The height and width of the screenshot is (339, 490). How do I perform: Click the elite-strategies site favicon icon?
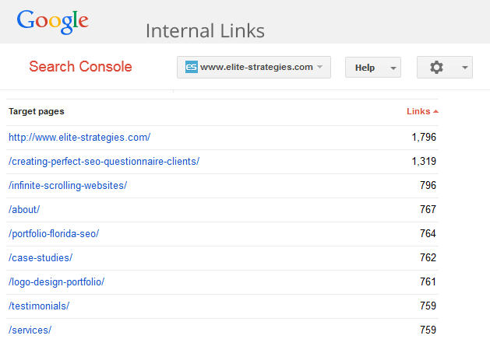191,68
